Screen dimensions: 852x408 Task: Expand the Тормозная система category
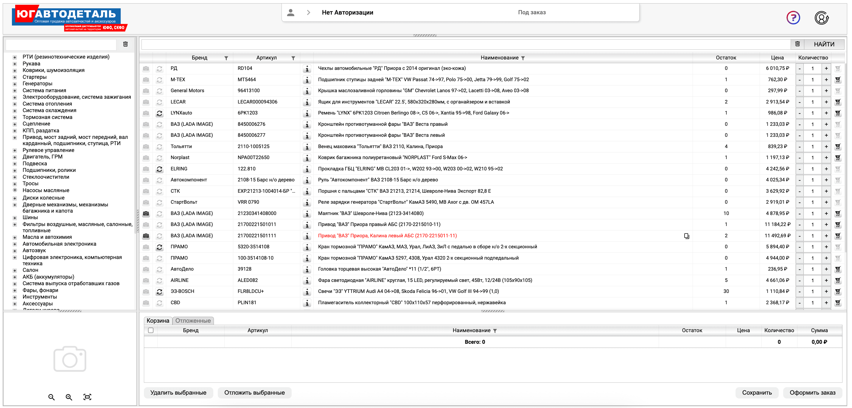[x=15, y=117]
